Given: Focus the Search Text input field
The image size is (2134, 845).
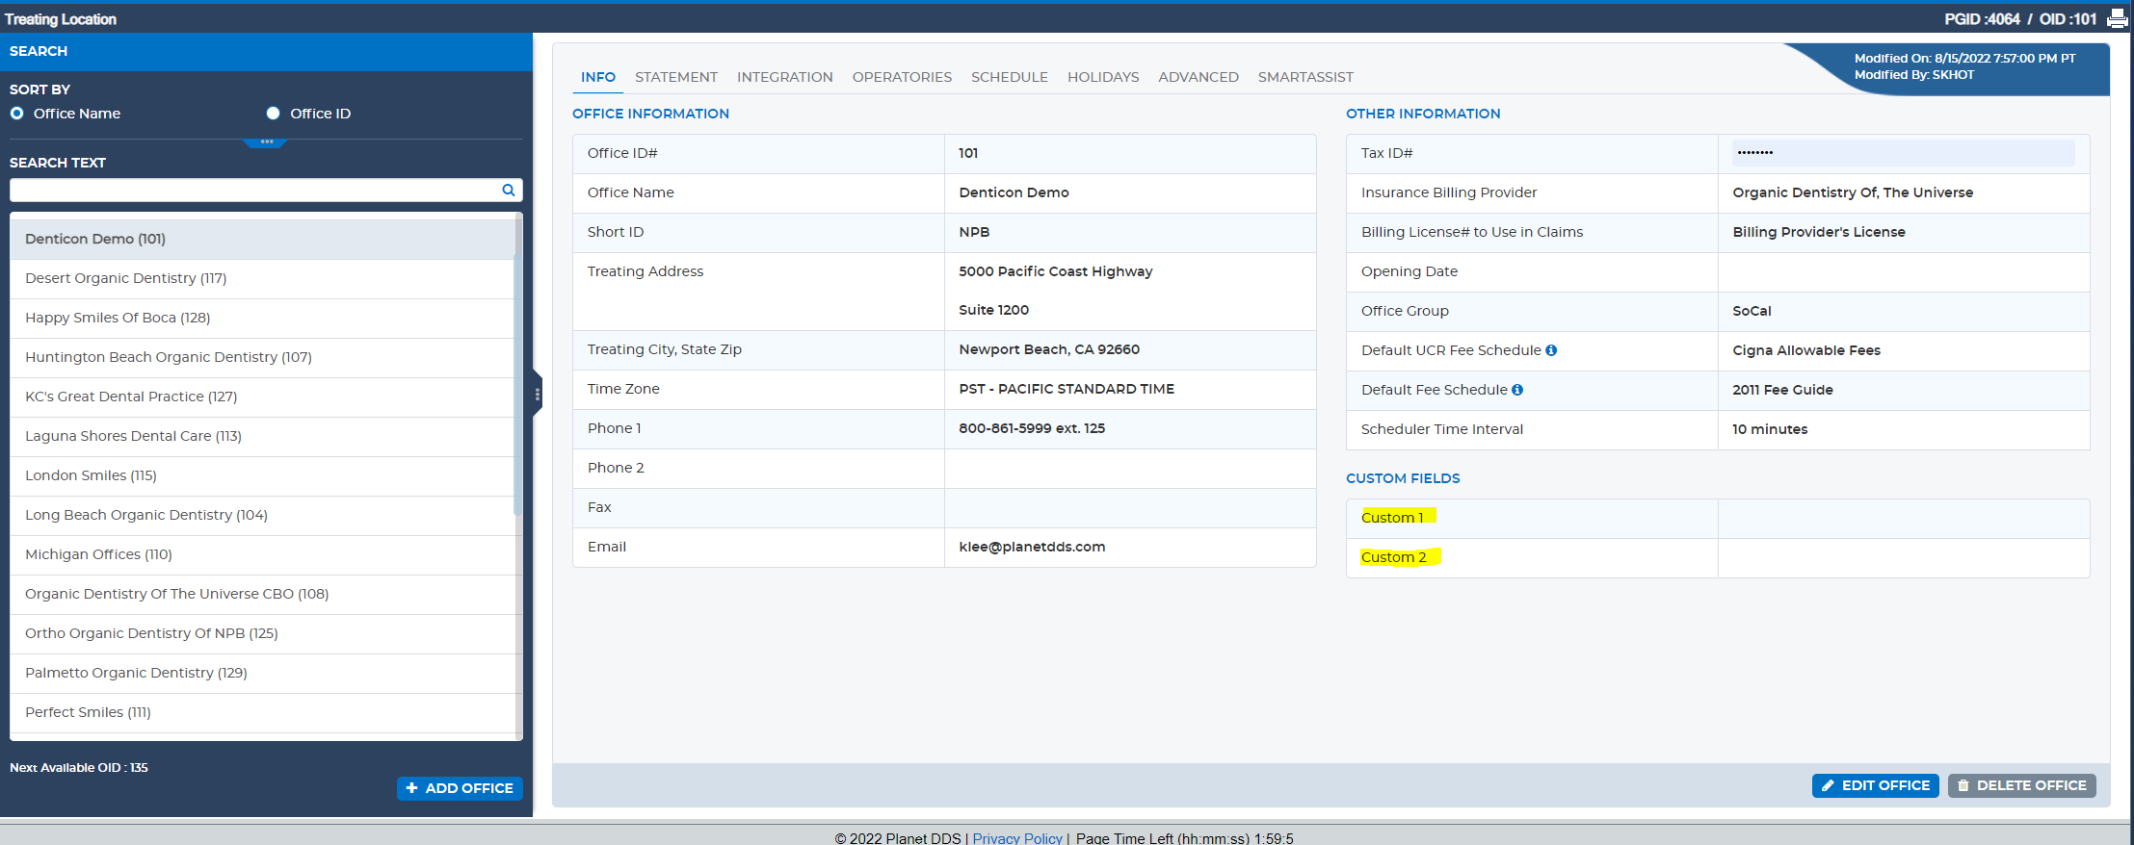Looking at the screenshot, I should coord(266,190).
